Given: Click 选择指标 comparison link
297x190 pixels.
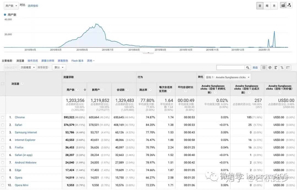Looking at the screenshot, I should pos(33,6).
